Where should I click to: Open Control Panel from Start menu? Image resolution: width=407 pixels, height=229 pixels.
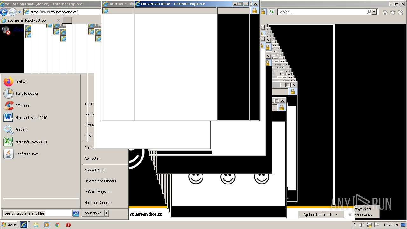95,170
